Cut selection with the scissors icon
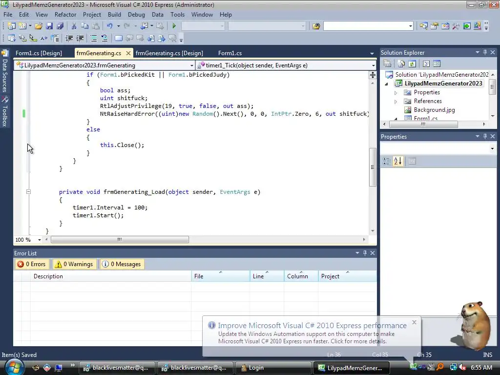 click(74, 26)
